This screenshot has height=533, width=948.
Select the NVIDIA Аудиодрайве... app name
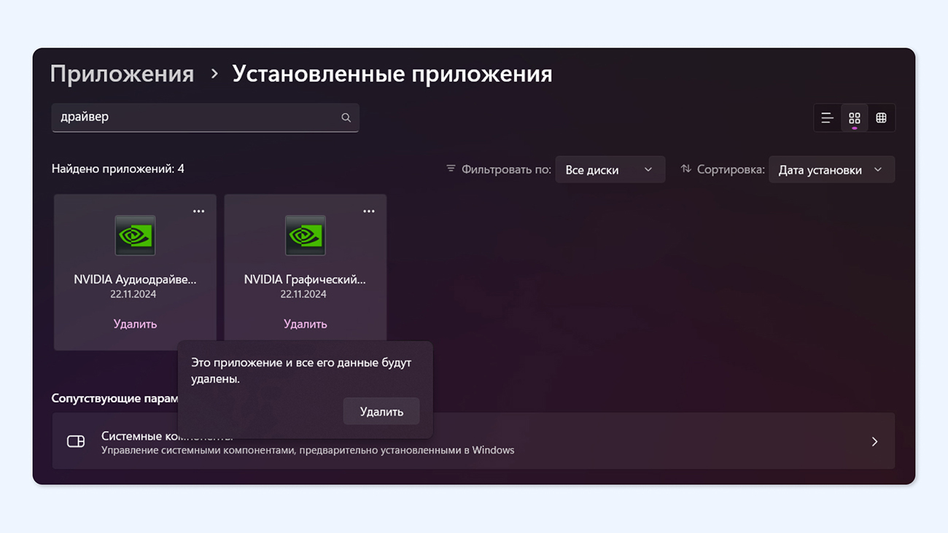click(135, 279)
